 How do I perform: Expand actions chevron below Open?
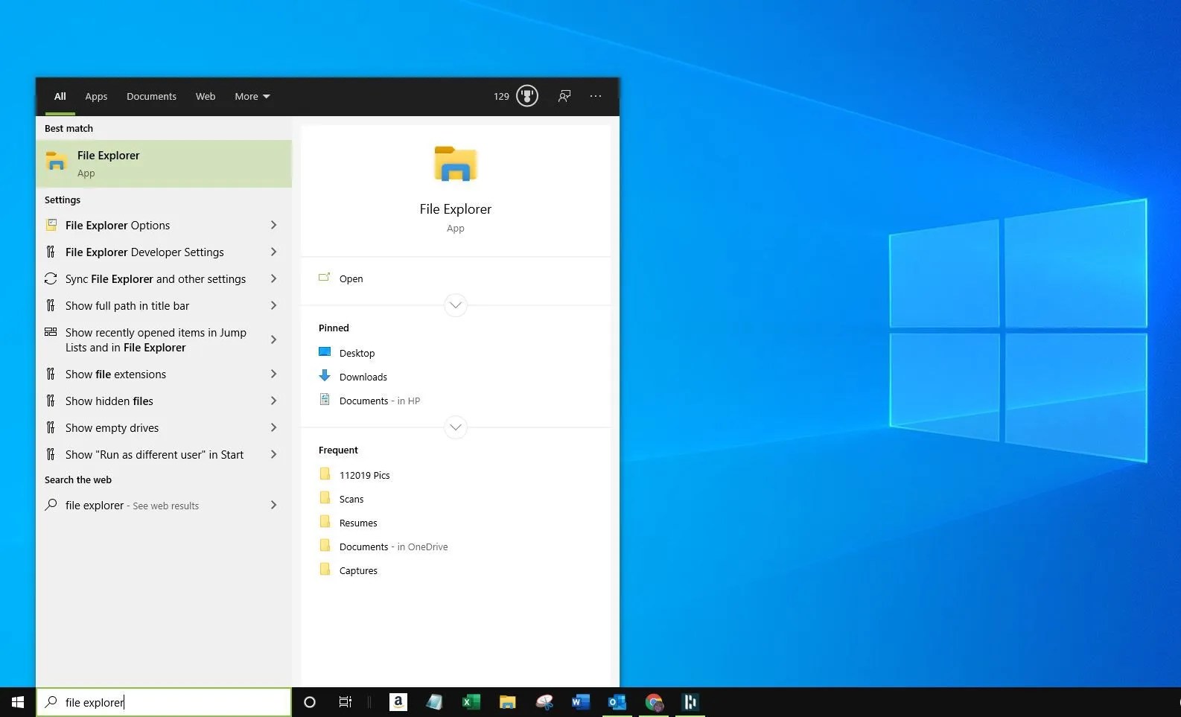[x=456, y=305]
